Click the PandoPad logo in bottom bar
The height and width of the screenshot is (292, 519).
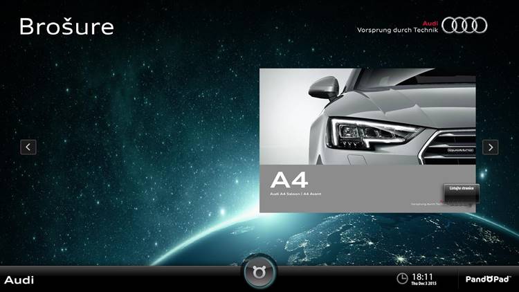pos(489,280)
